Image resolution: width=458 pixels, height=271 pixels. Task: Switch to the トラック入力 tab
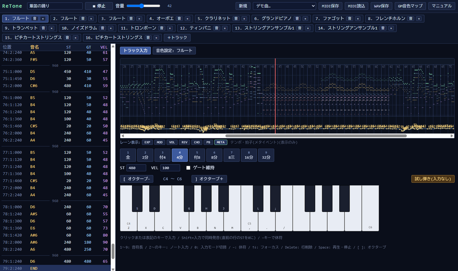pyautogui.click(x=135, y=51)
